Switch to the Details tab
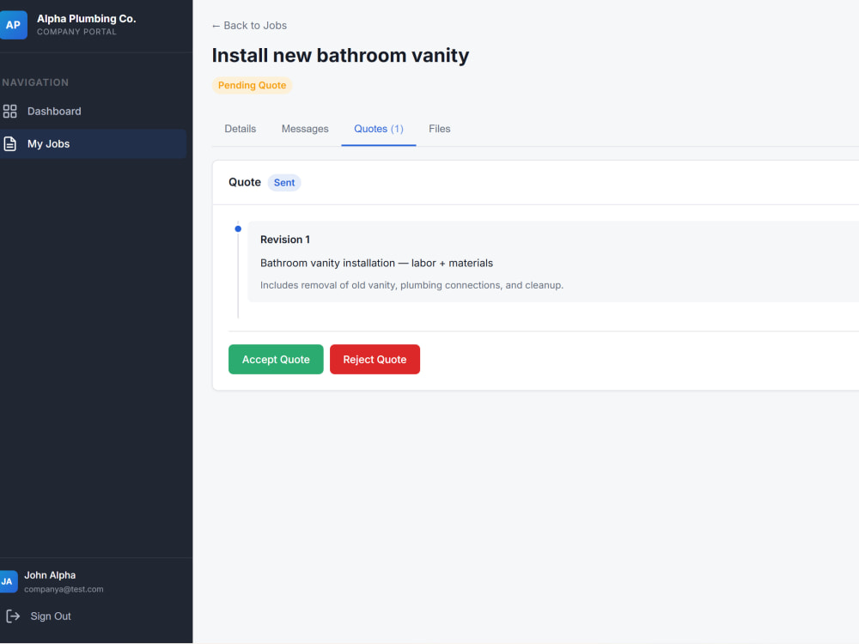The width and height of the screenshot is (859, 644). [240, 129]
